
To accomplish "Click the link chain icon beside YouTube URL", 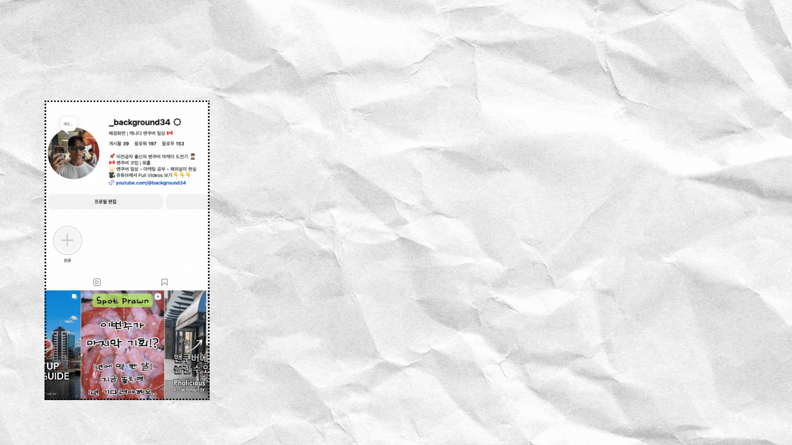I will [x=111, y=183].
